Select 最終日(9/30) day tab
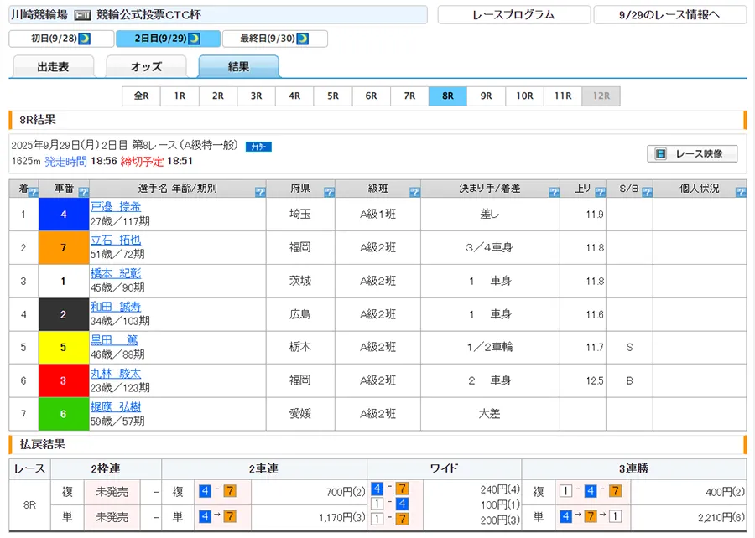 tap(274, 39)
